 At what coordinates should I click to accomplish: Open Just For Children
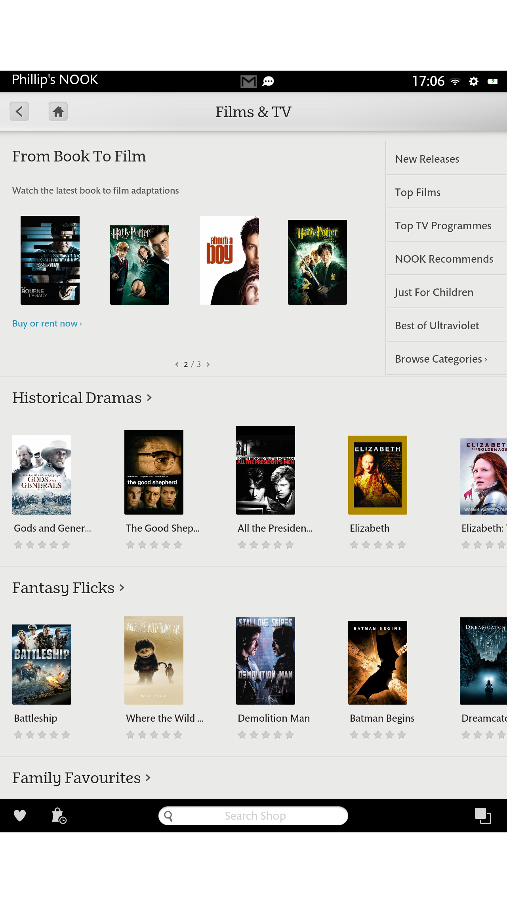coord(446,292)
